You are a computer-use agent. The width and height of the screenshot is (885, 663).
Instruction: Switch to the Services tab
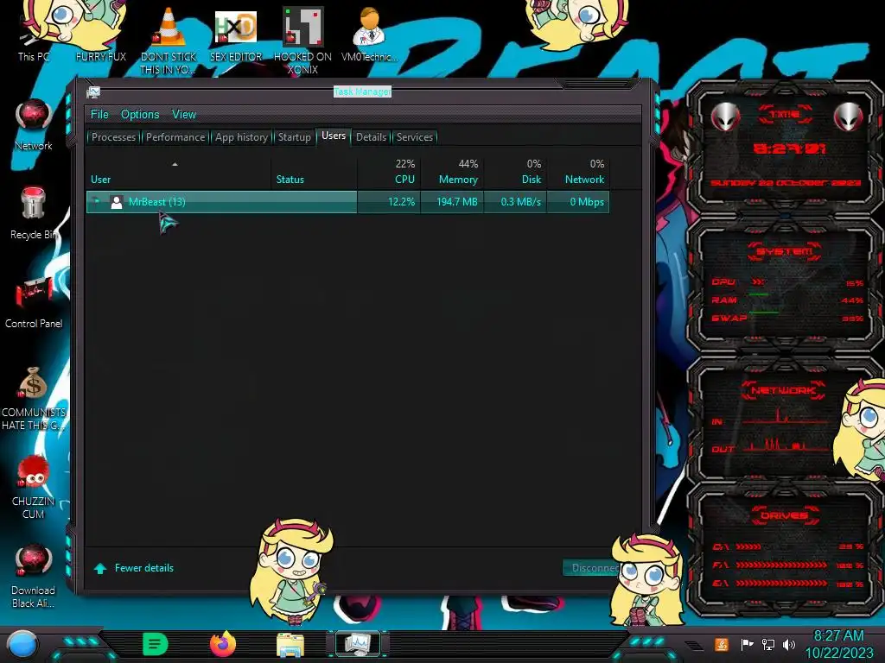pyautogui.click(x=415, y=137)
